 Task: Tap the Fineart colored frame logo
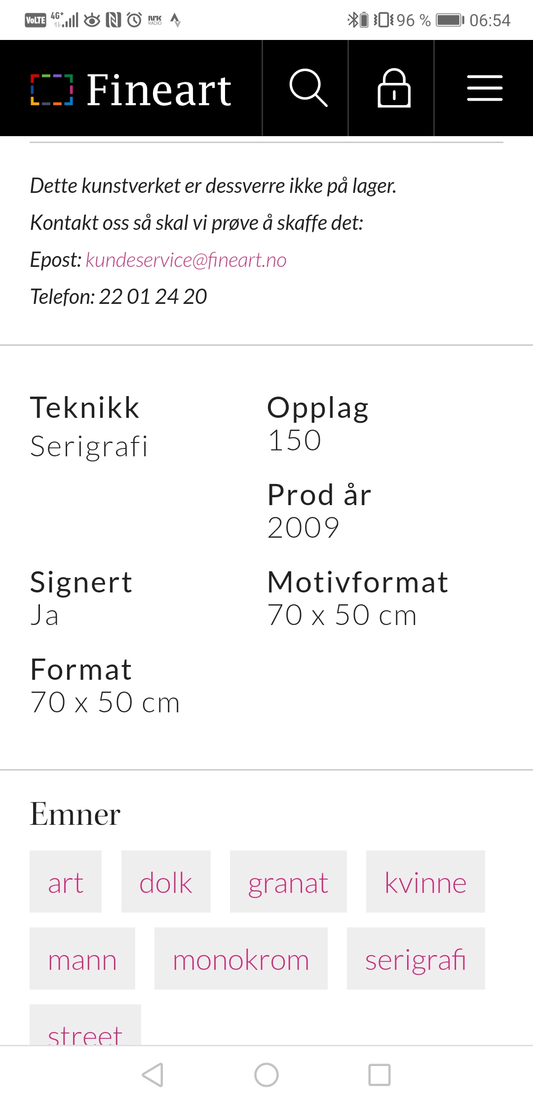[52, 90]
